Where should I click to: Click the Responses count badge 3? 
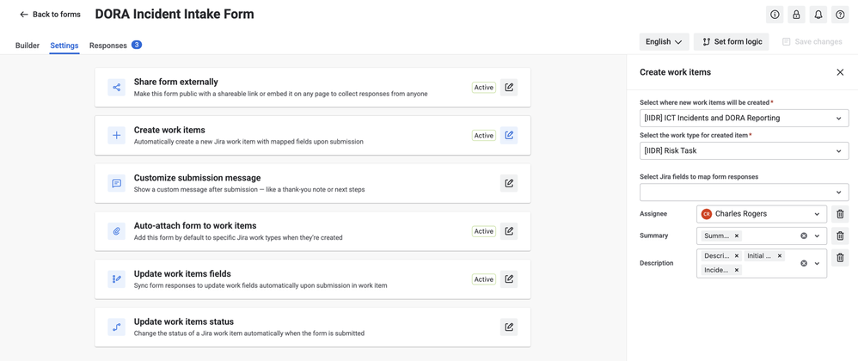pyautogui.click(x=137, y=45)
